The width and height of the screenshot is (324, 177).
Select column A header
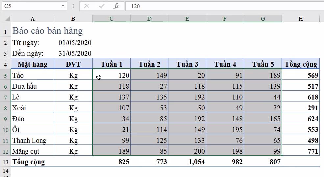[33, 19]
